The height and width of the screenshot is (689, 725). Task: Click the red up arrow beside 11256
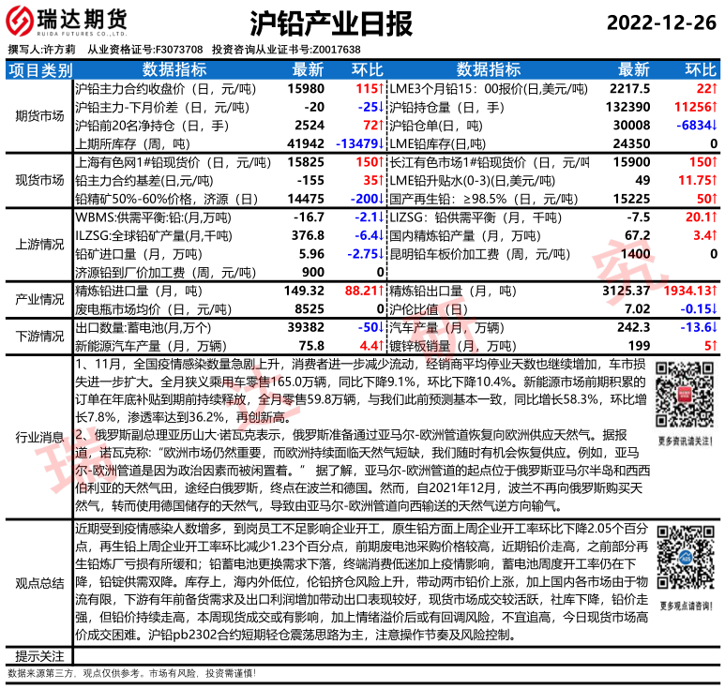click(715, 107)
